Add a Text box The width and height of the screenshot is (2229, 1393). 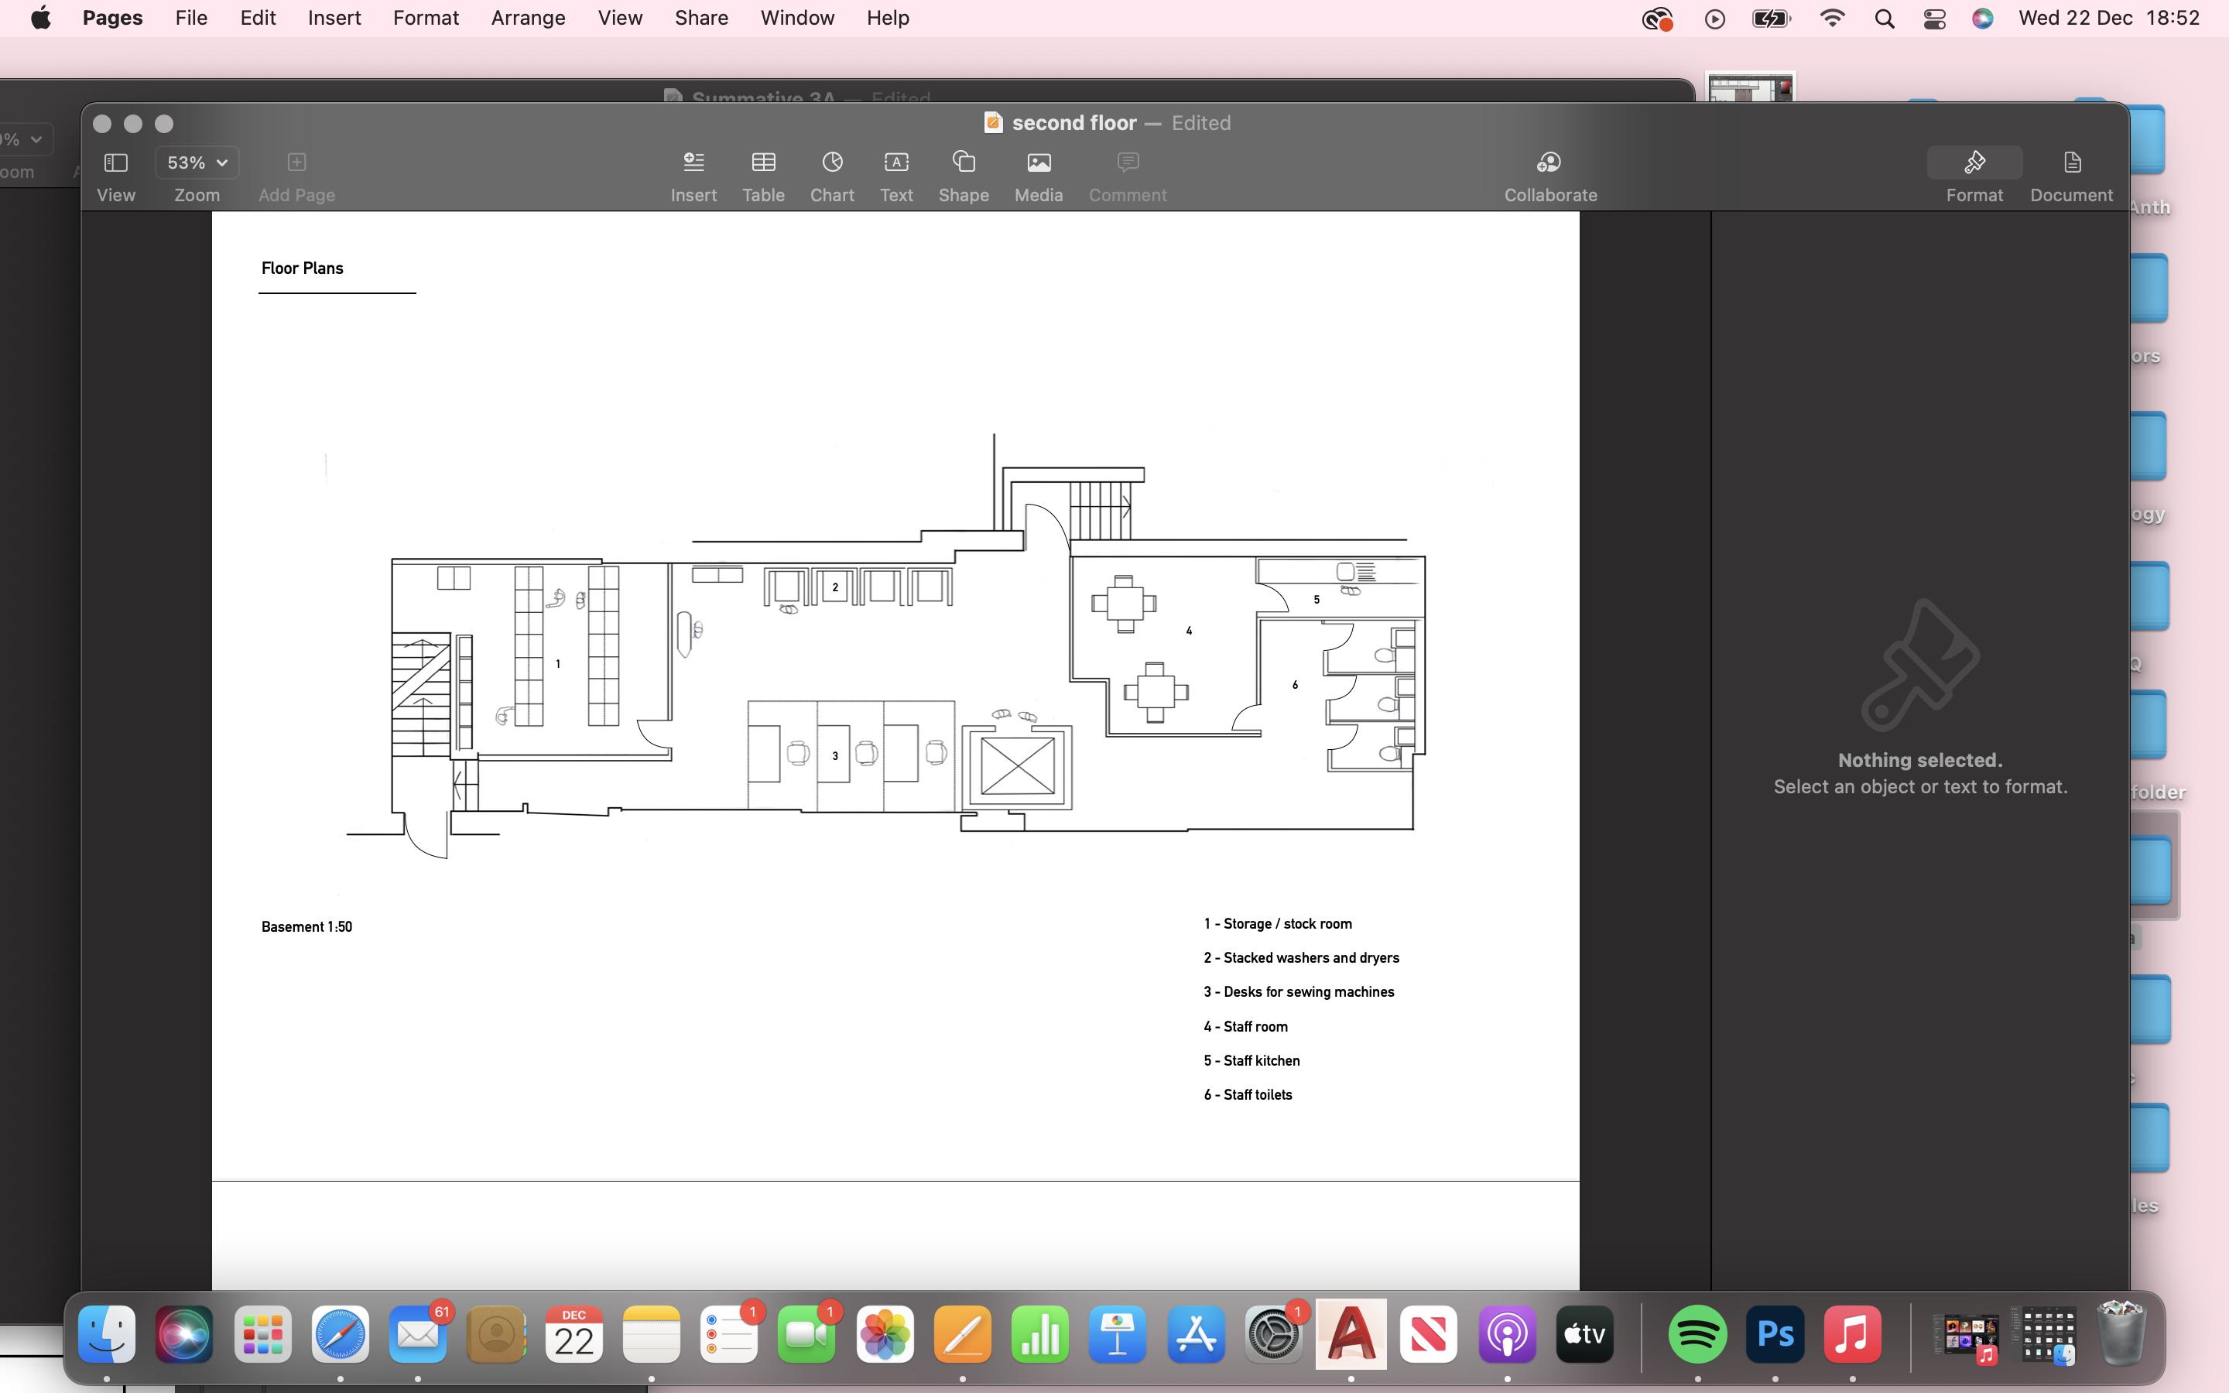pos(895,164)
